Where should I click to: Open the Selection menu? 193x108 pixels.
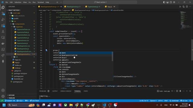pyautogui.click(x=18, y=2)
